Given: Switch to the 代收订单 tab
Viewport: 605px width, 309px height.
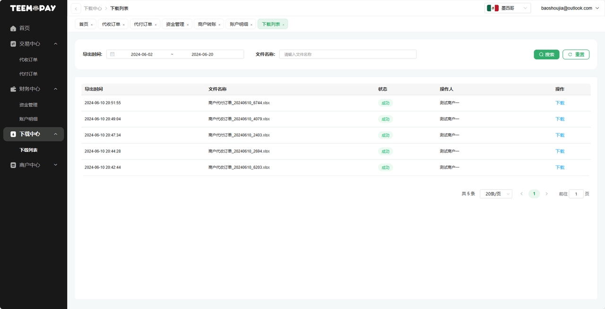Looking at the screenshot, I should (111, 24).
